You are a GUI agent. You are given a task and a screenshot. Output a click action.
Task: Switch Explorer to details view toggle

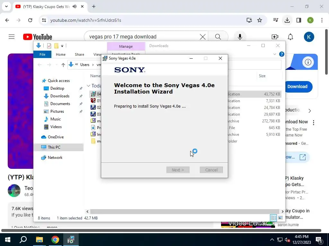273,218
